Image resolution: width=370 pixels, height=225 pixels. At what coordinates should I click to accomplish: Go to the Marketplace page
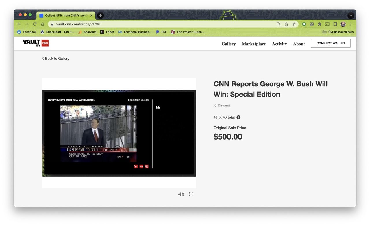coord(254,44)
